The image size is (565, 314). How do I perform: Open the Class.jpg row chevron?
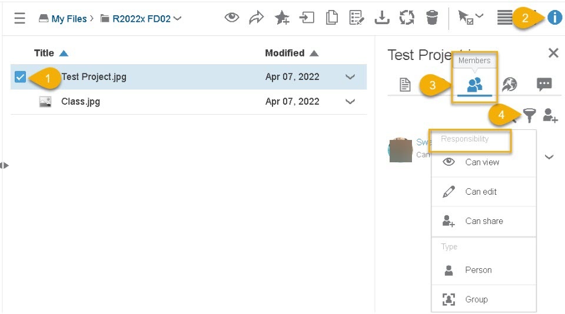pyautogui.click(x=350, y=101)
